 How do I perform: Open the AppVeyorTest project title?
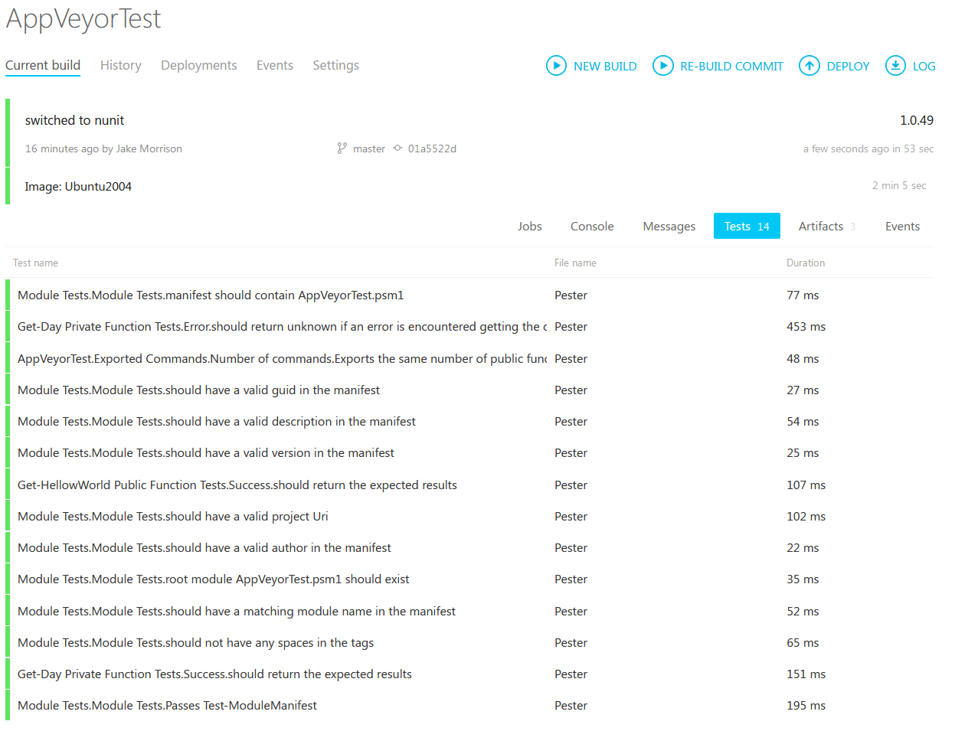tap(83, 18)
